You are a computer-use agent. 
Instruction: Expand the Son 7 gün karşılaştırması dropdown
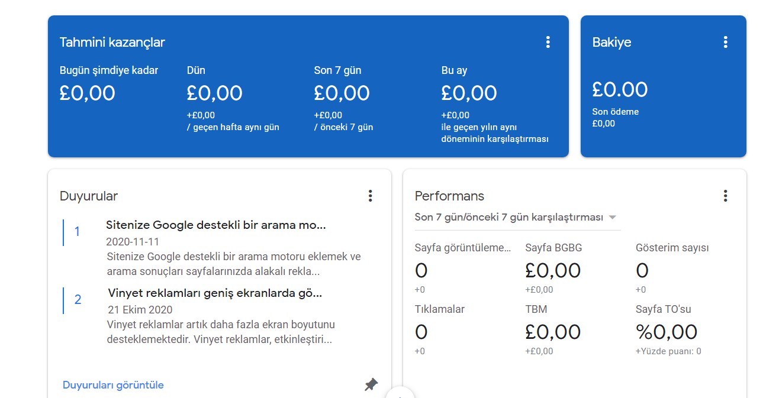[517, 217]
